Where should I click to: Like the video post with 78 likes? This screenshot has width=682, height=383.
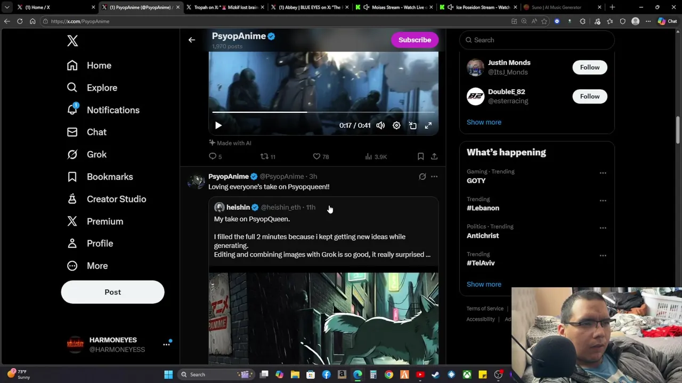[x=321, y=156]
